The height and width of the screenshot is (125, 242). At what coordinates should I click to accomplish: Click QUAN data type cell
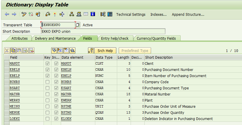106,112
